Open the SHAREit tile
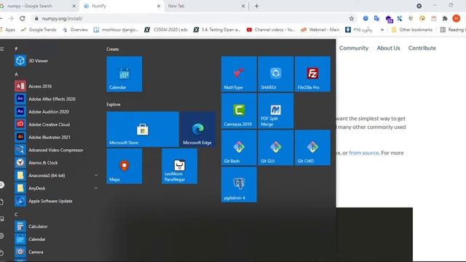Image resolution: width=466 pixels, height=262 pixels. [276, 74]
